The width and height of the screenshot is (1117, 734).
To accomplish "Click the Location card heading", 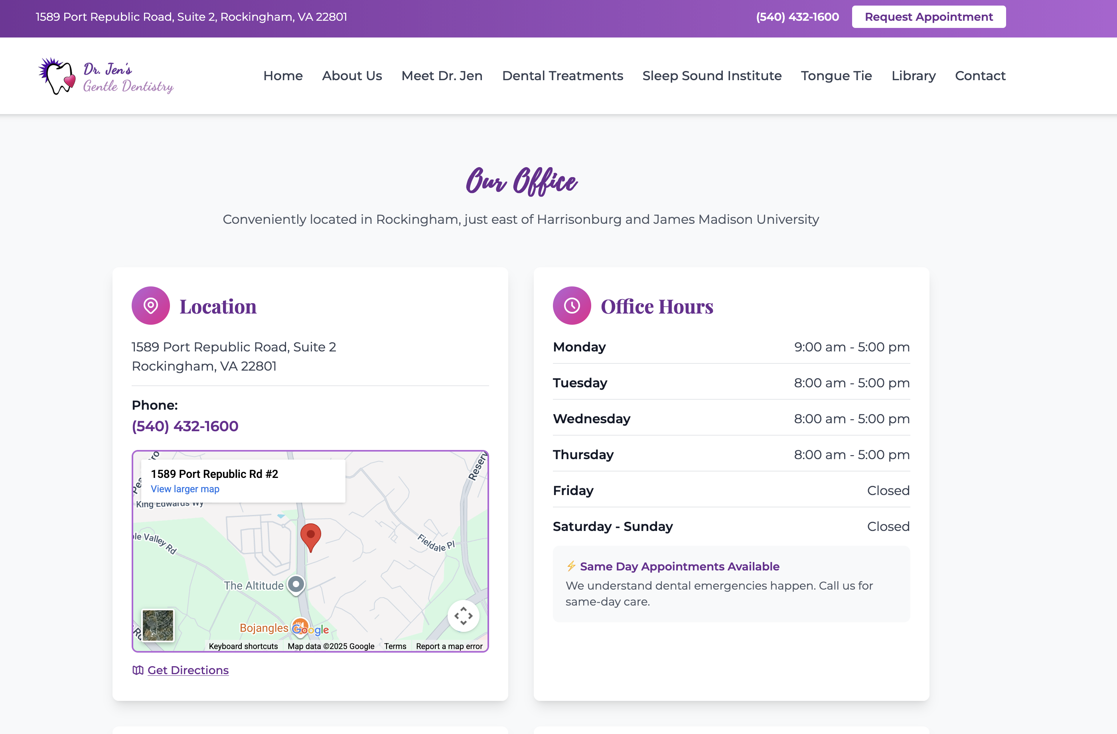I will coord(218,306).
